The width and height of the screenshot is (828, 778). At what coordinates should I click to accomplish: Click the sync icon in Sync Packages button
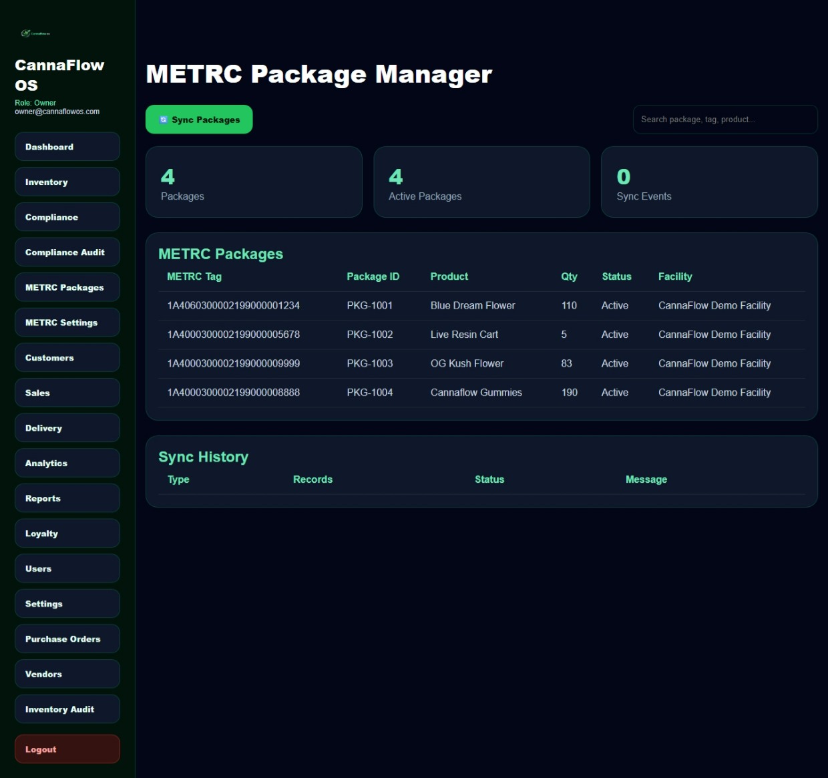point(164,120)
